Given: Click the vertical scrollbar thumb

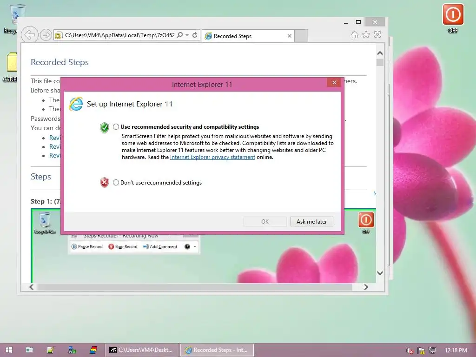Looking at the screenshot, I should (380, 63).
